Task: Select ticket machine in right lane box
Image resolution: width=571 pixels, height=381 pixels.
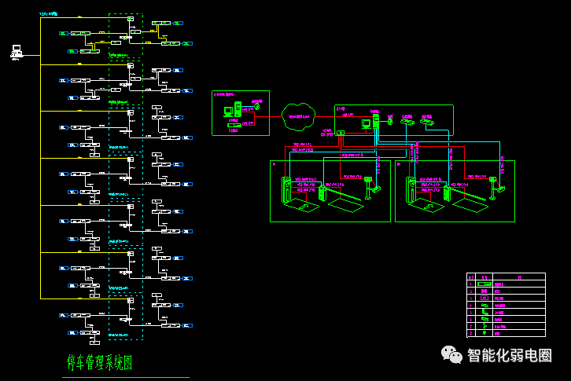Action: click(x=411, y=189)
